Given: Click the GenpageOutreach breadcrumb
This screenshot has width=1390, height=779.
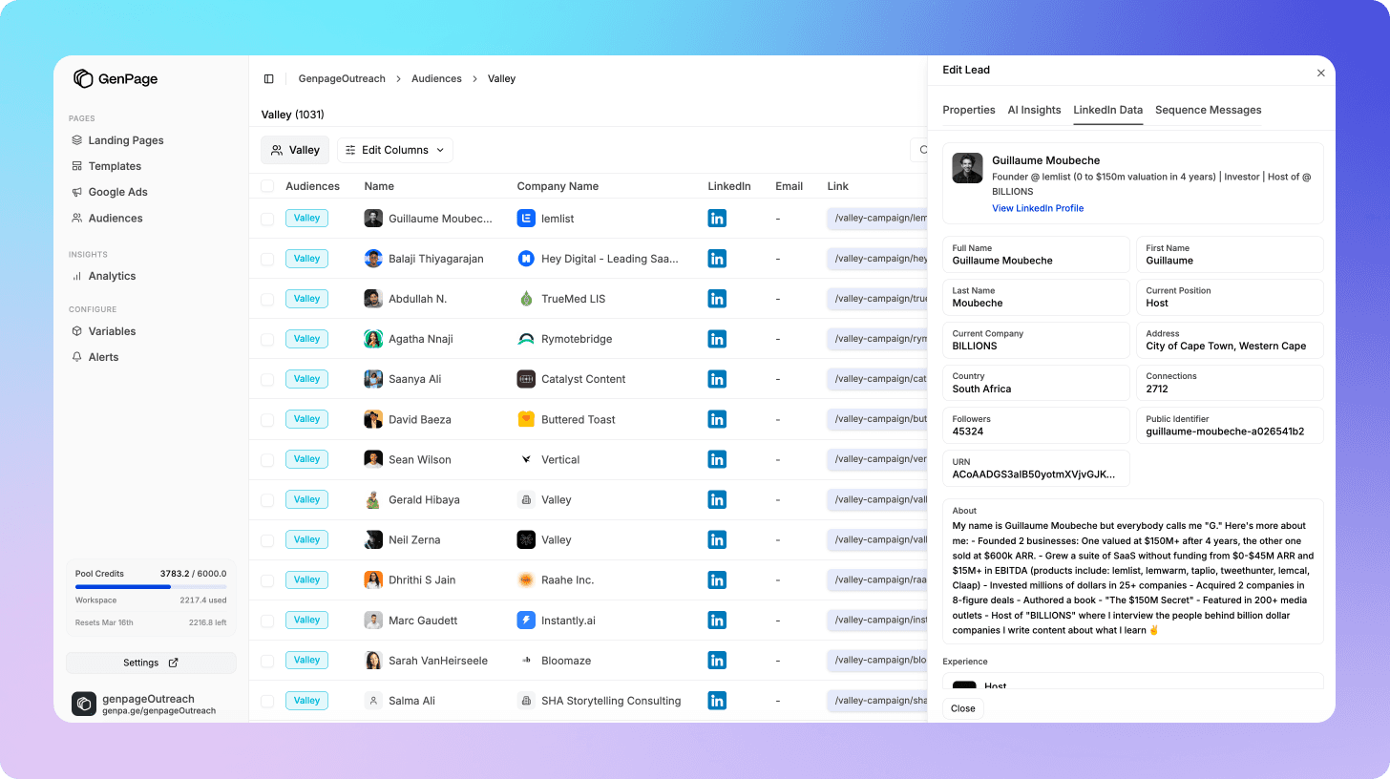Looking at the screenshot, I should pyautogui.click(x=342, y=79).
